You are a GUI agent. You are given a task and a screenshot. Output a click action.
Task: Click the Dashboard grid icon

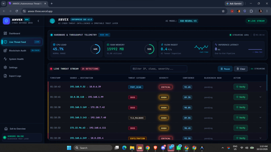5,33
